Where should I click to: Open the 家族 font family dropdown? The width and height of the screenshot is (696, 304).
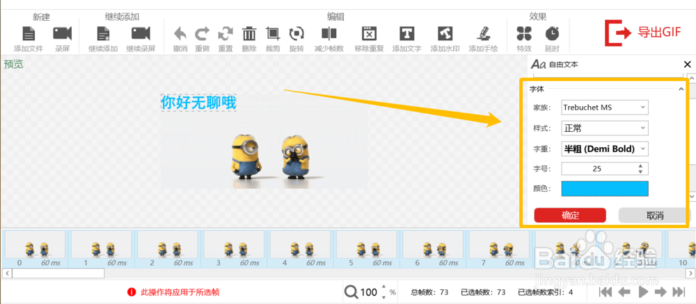pyautogui.click(x=605, y=107)
